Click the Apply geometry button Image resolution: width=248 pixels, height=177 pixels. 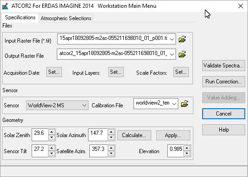[x=173, y=135]
